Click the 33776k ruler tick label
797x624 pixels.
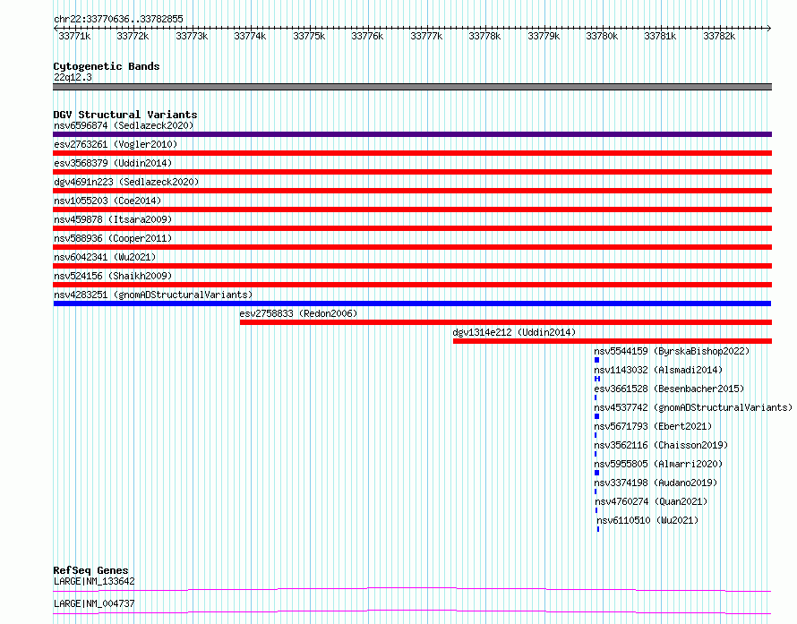[367, 36]
